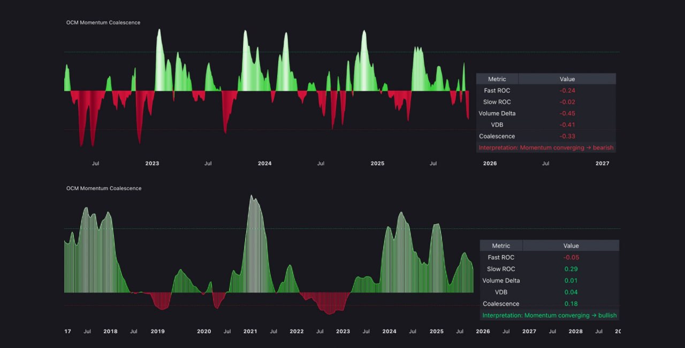The width and height of the screenshot is (685, 348).
Task: Click the Fast ROC value -0.05
Action: pyautogui.click(x=571, y=257)
